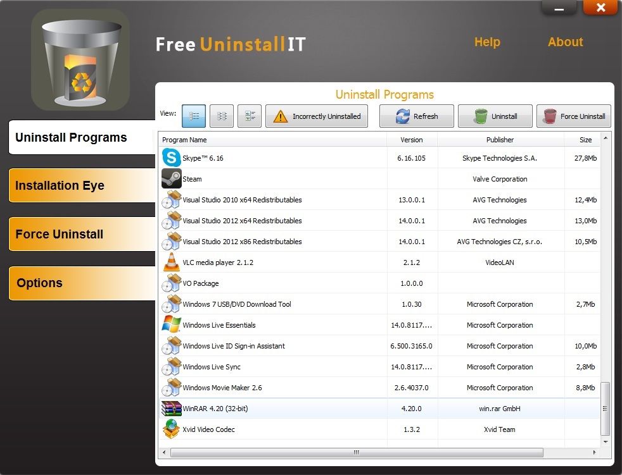Click the Visual Studio 2012 x64 installer icon

pos(172,220)
